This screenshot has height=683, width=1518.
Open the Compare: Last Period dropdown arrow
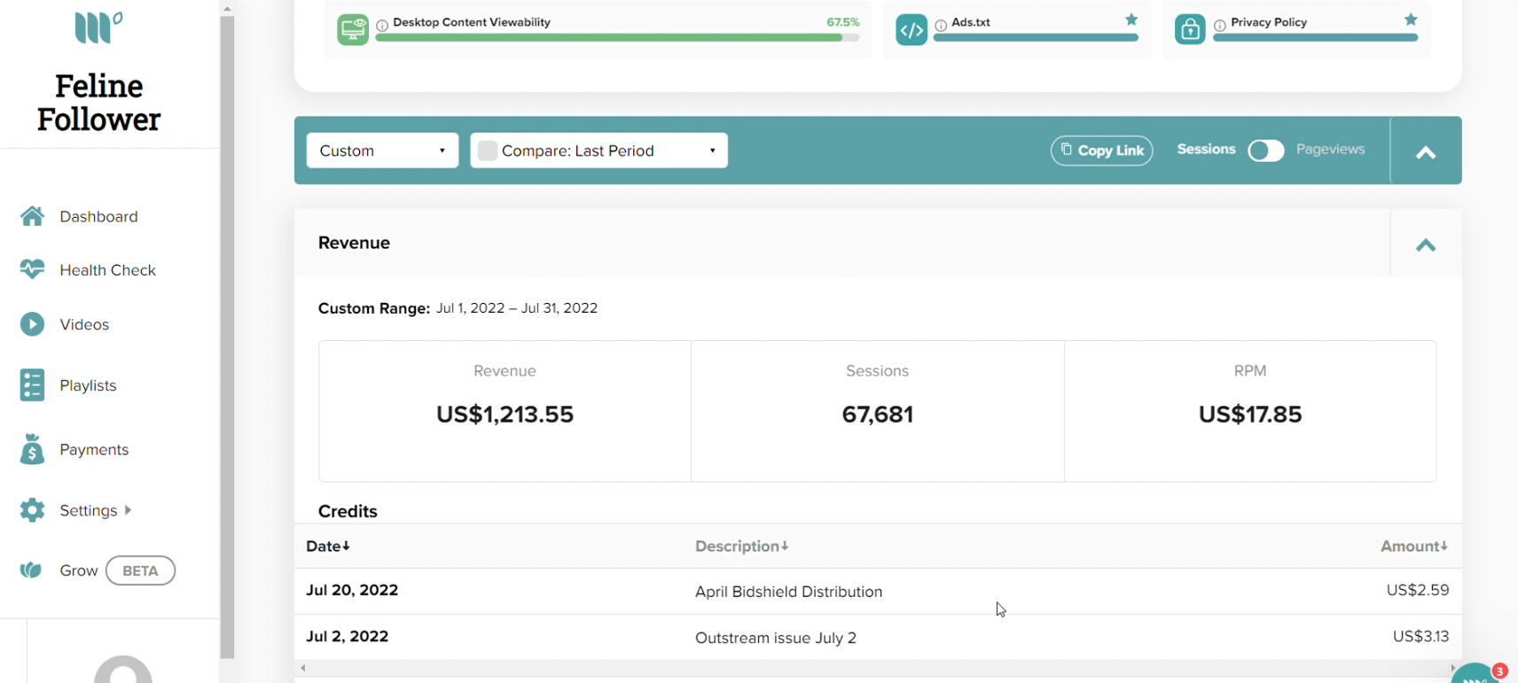(x=712, y=151)
